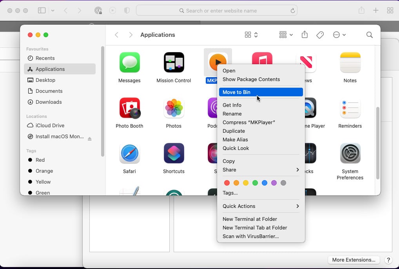Click the Finder tag icon
This screenshot has width=399, height=269.
(320, 35)
